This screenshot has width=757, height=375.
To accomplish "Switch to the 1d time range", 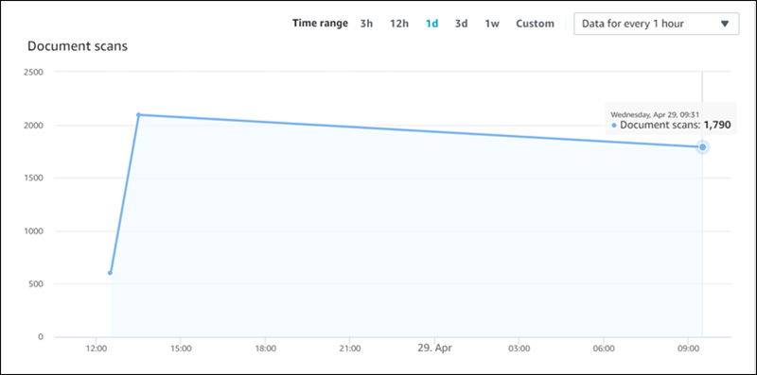I will (x=431, y=24).
